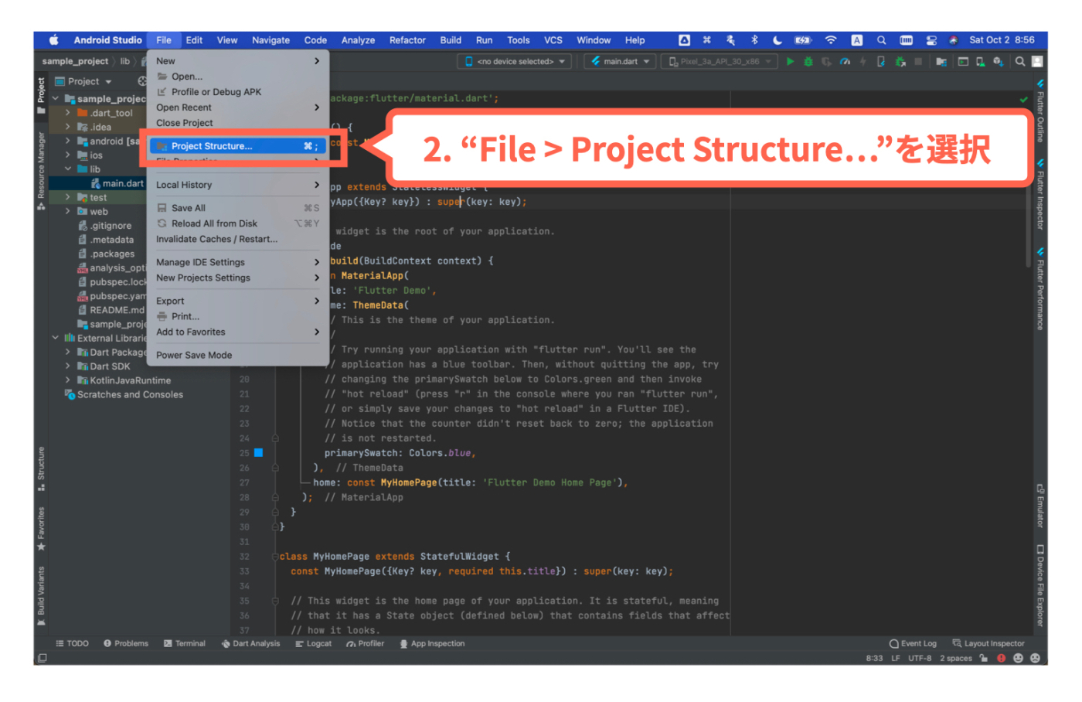Expand the test folder
Screen dimensions: 1082x702
point(68,198)
